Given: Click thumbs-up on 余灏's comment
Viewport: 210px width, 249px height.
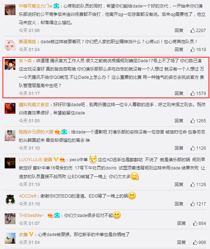Looking at the screenshot, I should tap(195, 242).
